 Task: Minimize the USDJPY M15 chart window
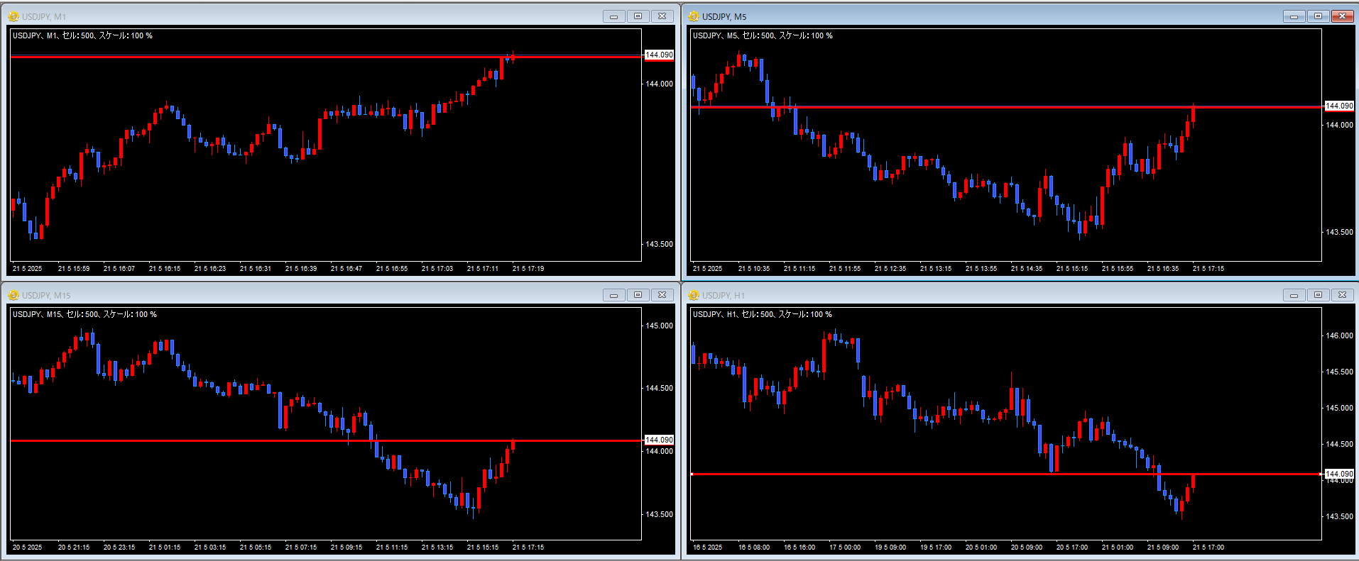click(614, 295)
